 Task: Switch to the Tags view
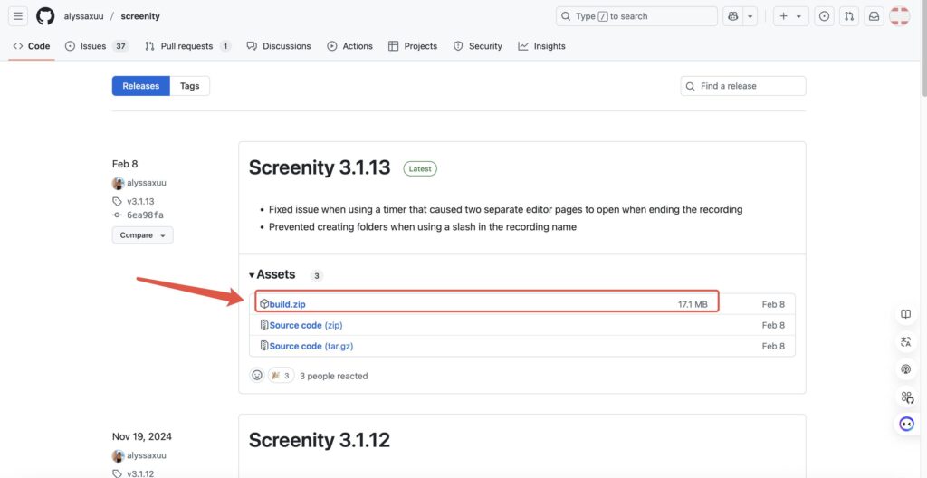189,86
